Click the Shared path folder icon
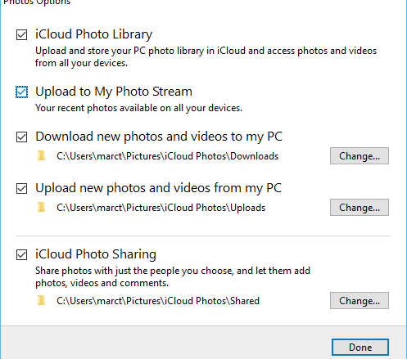 pos(41,301)
